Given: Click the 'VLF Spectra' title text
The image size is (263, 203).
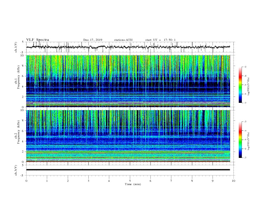Looking at the screenshot, I should [38, 40].
